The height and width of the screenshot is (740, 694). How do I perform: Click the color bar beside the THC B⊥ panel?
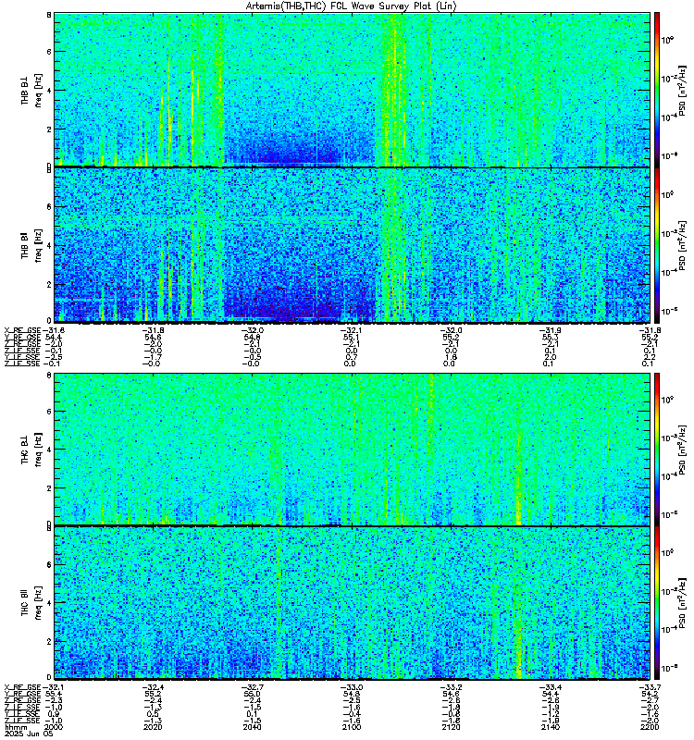657,449
